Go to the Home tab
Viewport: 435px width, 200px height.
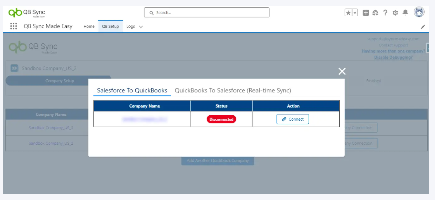pos(89,27)
